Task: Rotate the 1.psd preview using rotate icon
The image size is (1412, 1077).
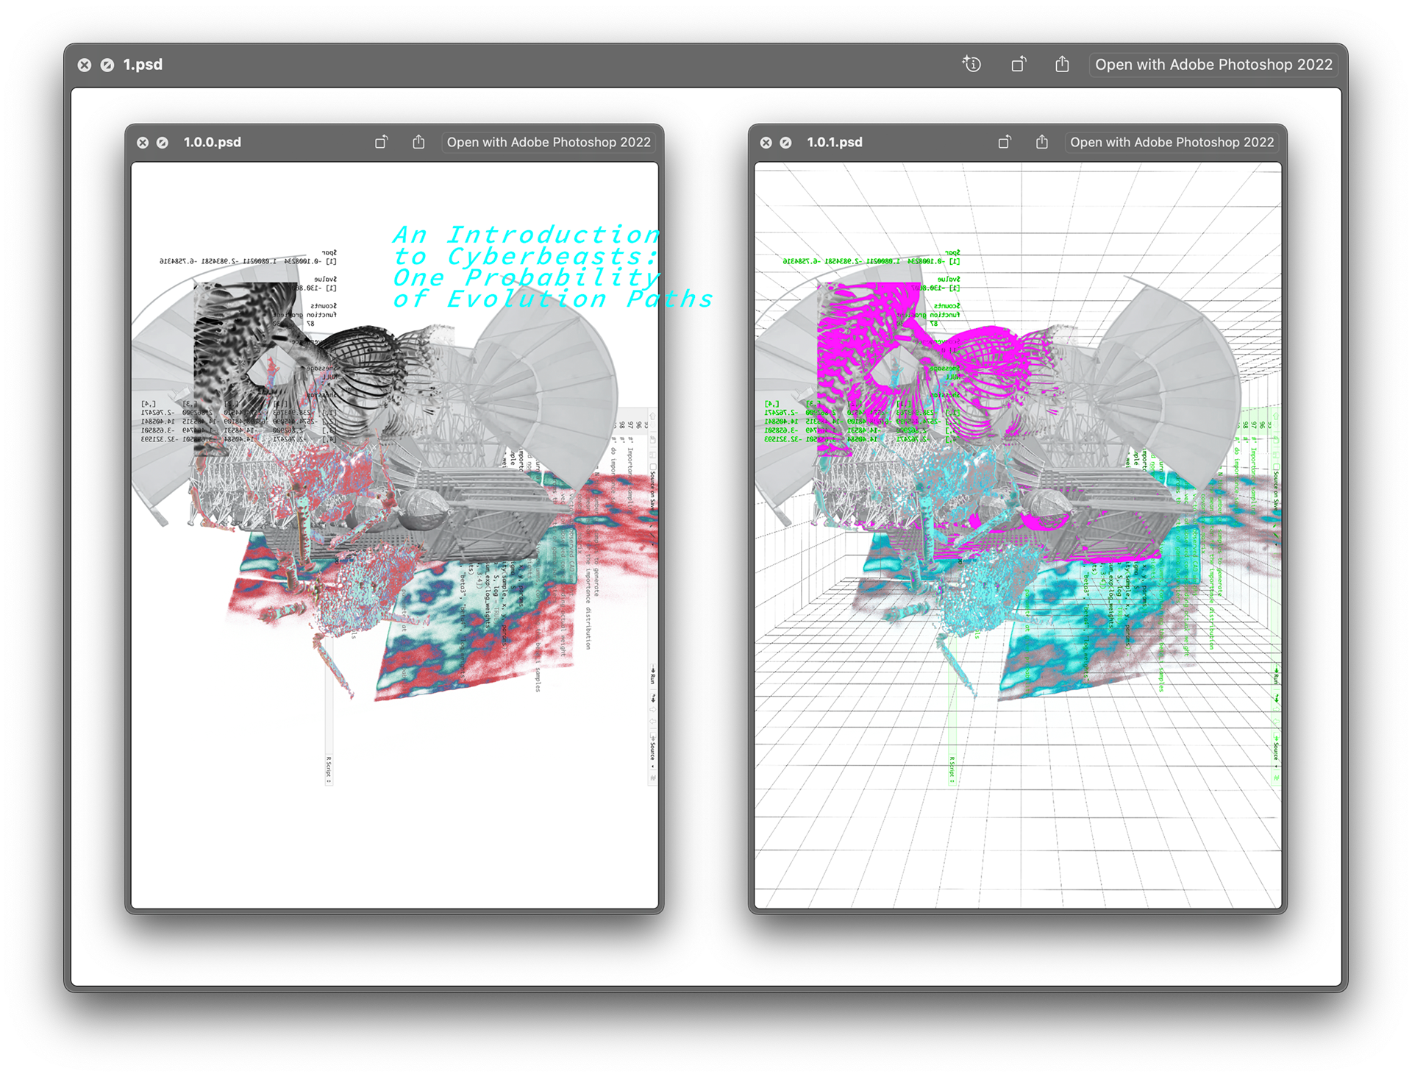Action: tap(1019, 65)
